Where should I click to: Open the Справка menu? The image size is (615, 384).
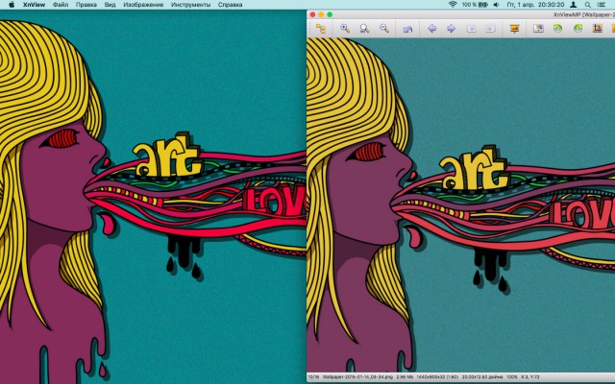click(x=230, y=5)
